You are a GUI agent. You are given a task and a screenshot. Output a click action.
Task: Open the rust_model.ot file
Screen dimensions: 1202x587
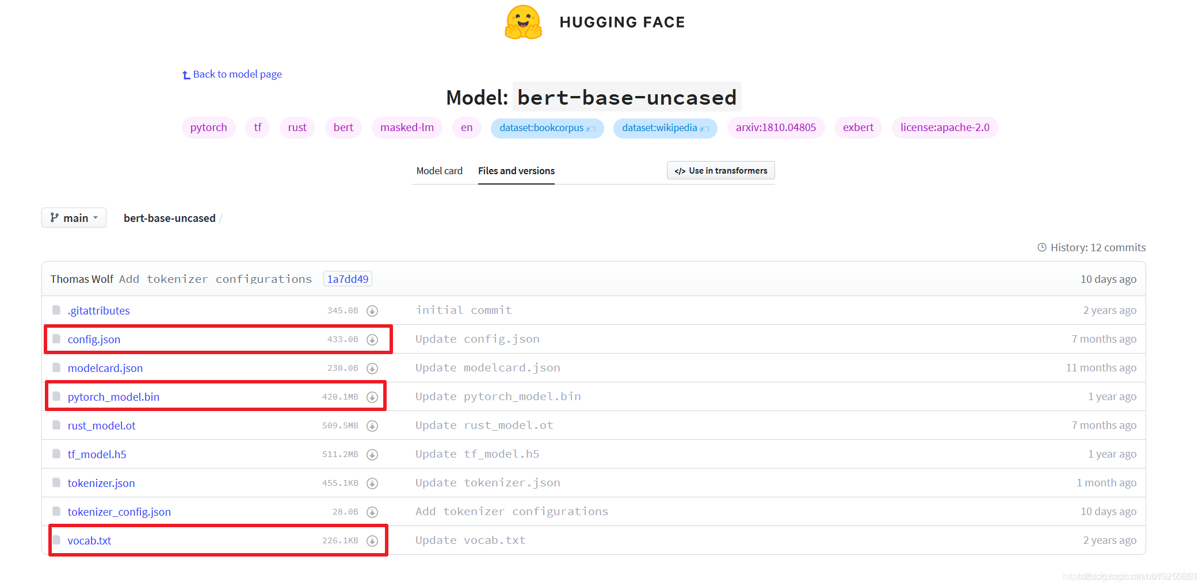(x=101, y=425)
